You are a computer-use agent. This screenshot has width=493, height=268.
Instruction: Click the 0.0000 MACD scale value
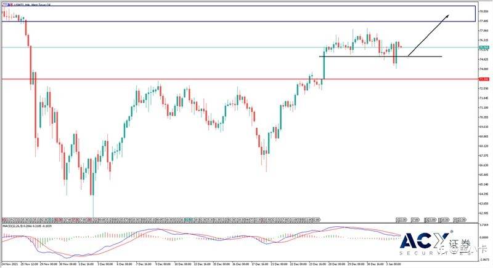click(x=484, y=237)
